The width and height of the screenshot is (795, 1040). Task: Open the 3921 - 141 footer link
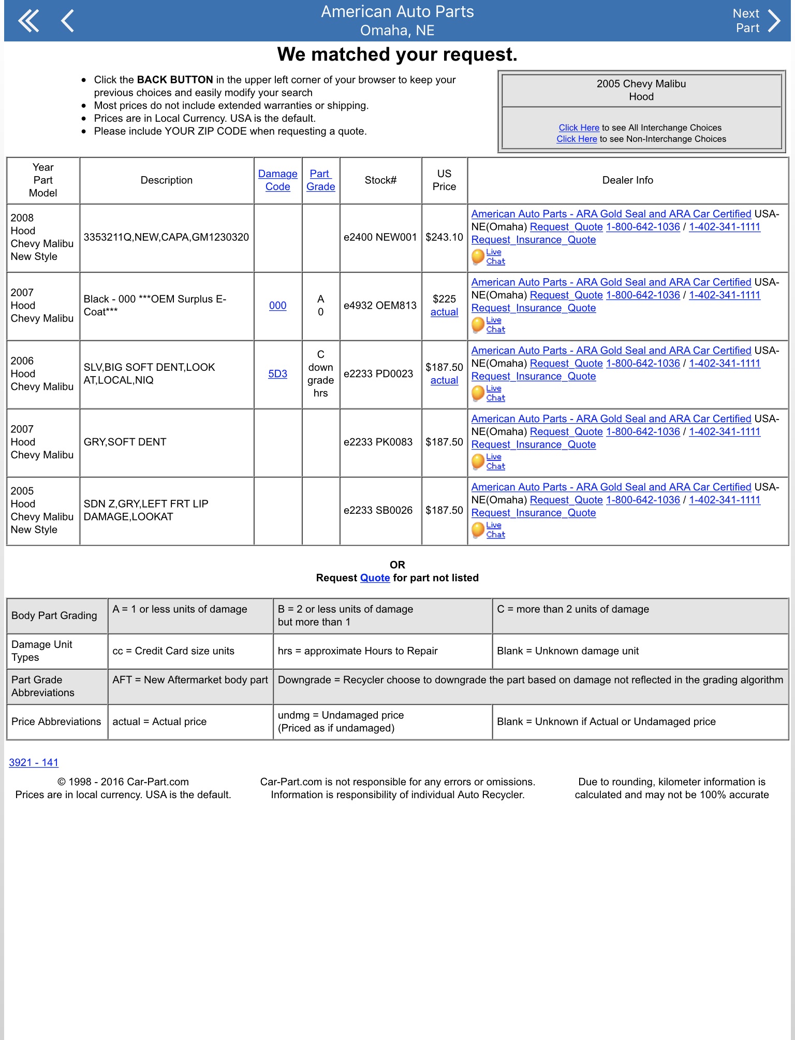click(x=34, y=762)
